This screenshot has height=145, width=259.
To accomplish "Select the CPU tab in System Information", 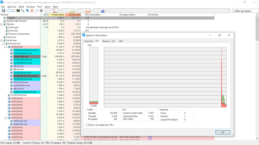I will 97,41.
